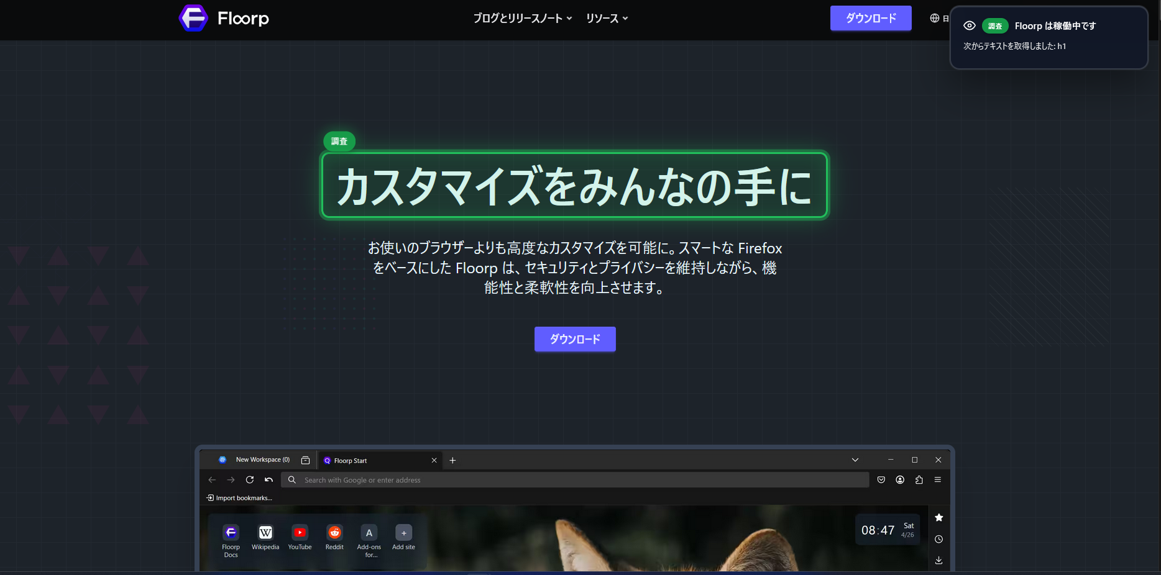Click the reload page icon in the browser toolbar
Image resolution: width=1161 pixels, height=575 pixels.
(x=250, y=479)
